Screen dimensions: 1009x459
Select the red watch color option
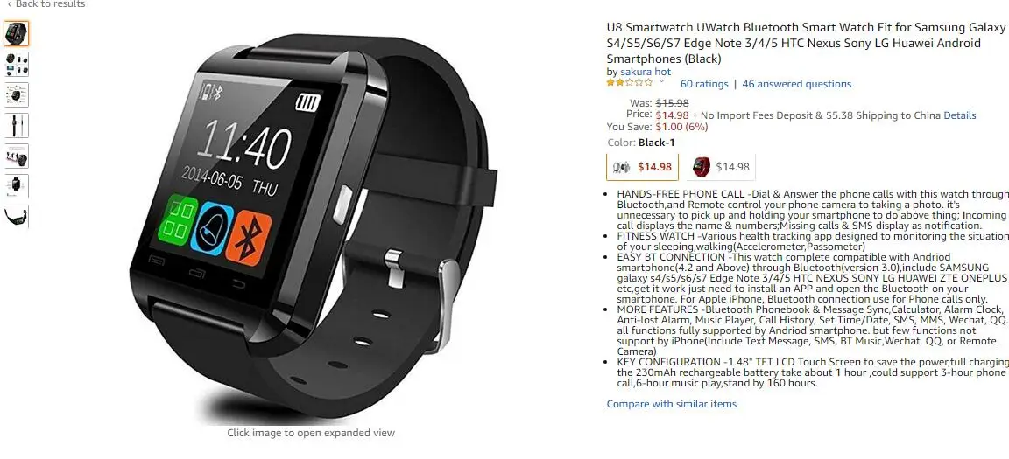coord(721,167)
